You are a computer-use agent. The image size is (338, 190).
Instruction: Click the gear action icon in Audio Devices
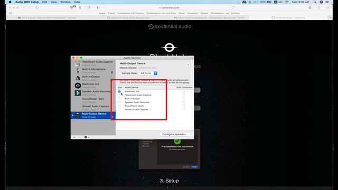[87, 137]
